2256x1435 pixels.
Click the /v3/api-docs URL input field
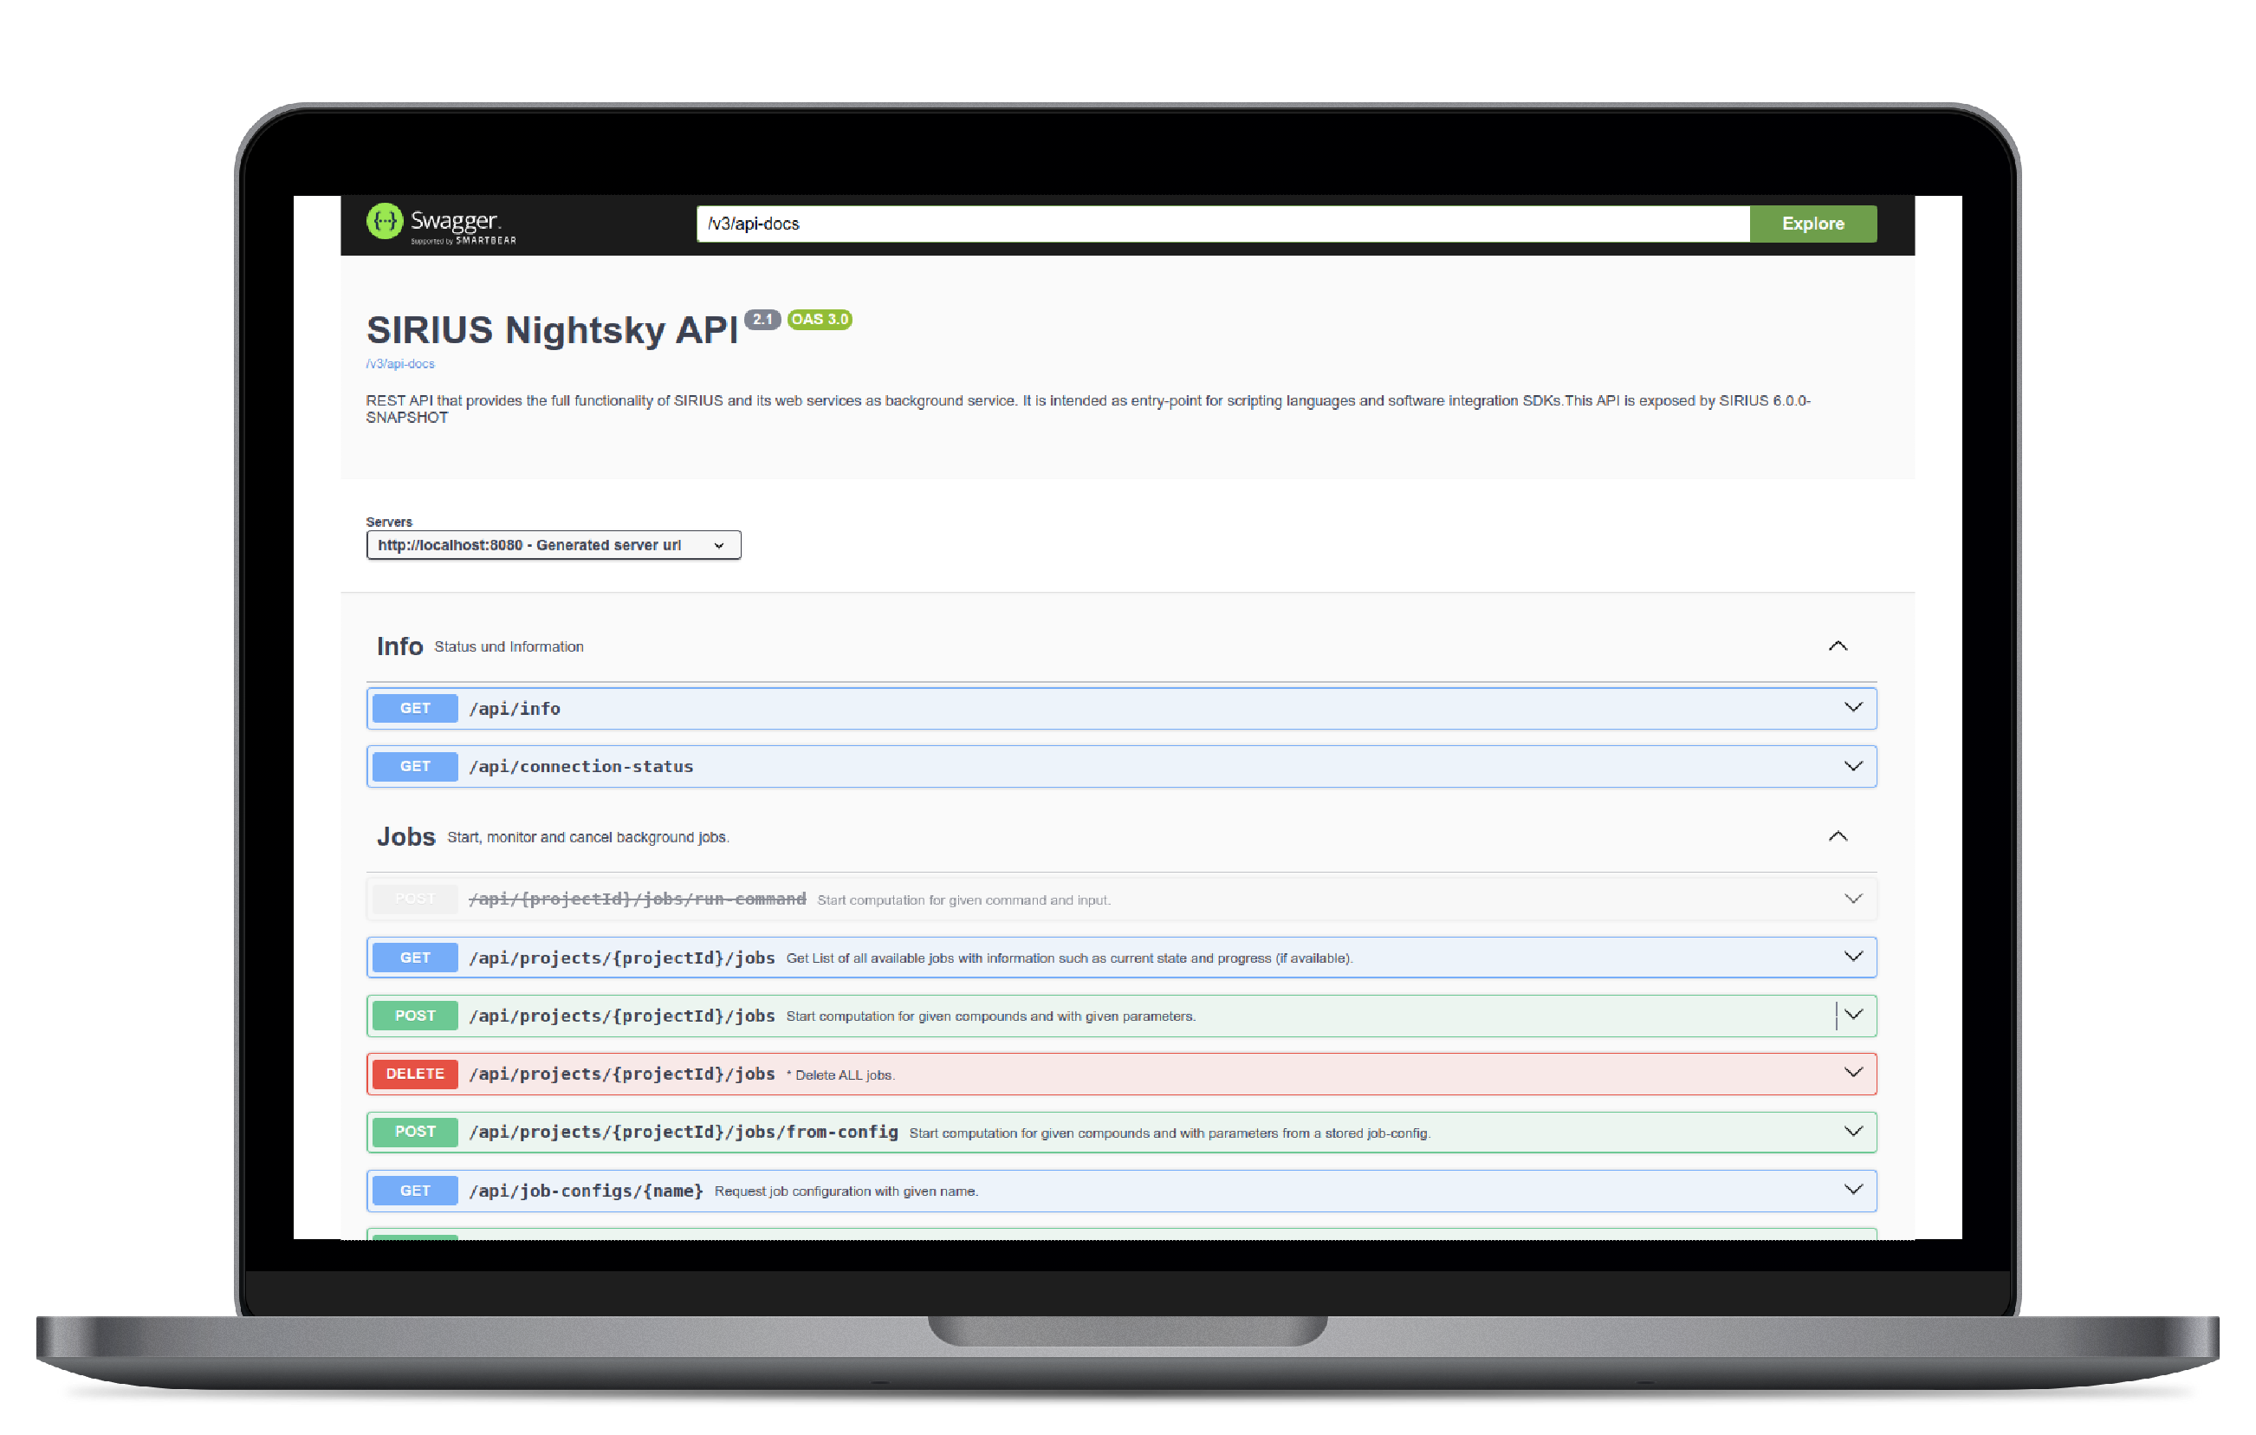point(1222,224)
